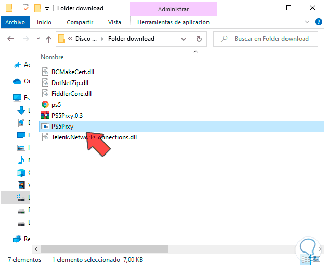Click the DotNetZip.dll file icon
The image size is (325, 266).
(45, 82)
